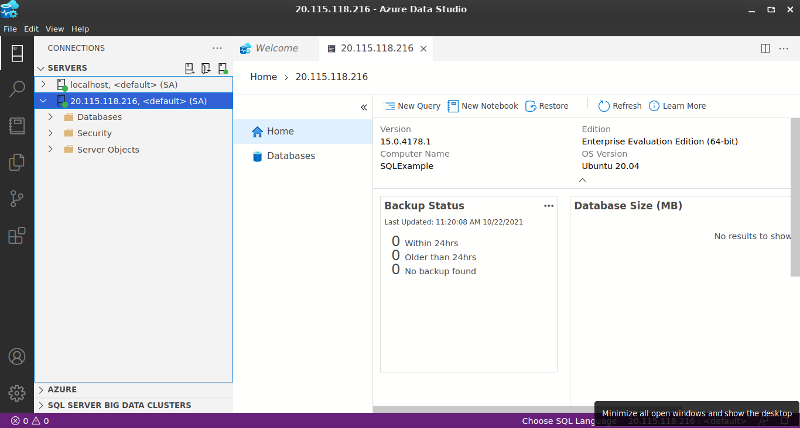Open the Accounts icon
This screenshot has width=800, height=428.
(17, 356)
